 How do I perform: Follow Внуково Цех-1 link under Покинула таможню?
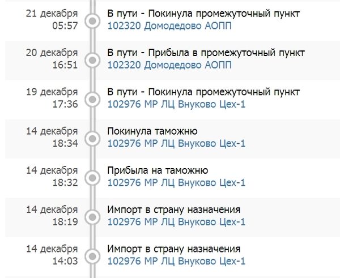click(176, 143)
